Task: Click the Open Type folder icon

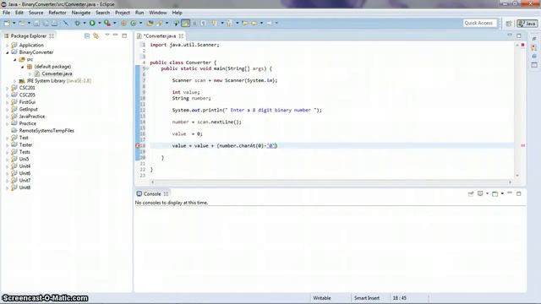Action: [x=150, y=23]
